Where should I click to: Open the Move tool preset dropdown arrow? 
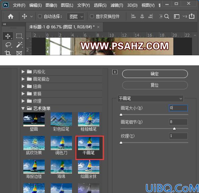31,17
